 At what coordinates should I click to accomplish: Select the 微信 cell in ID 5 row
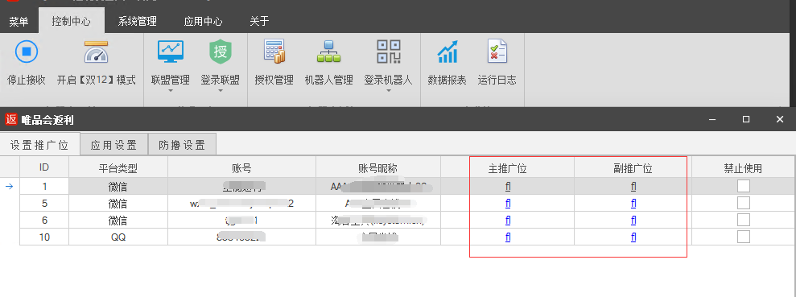coord(118,204)
